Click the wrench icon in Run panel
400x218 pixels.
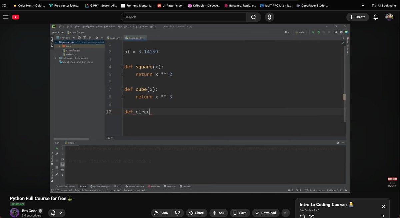coord(57,154)
